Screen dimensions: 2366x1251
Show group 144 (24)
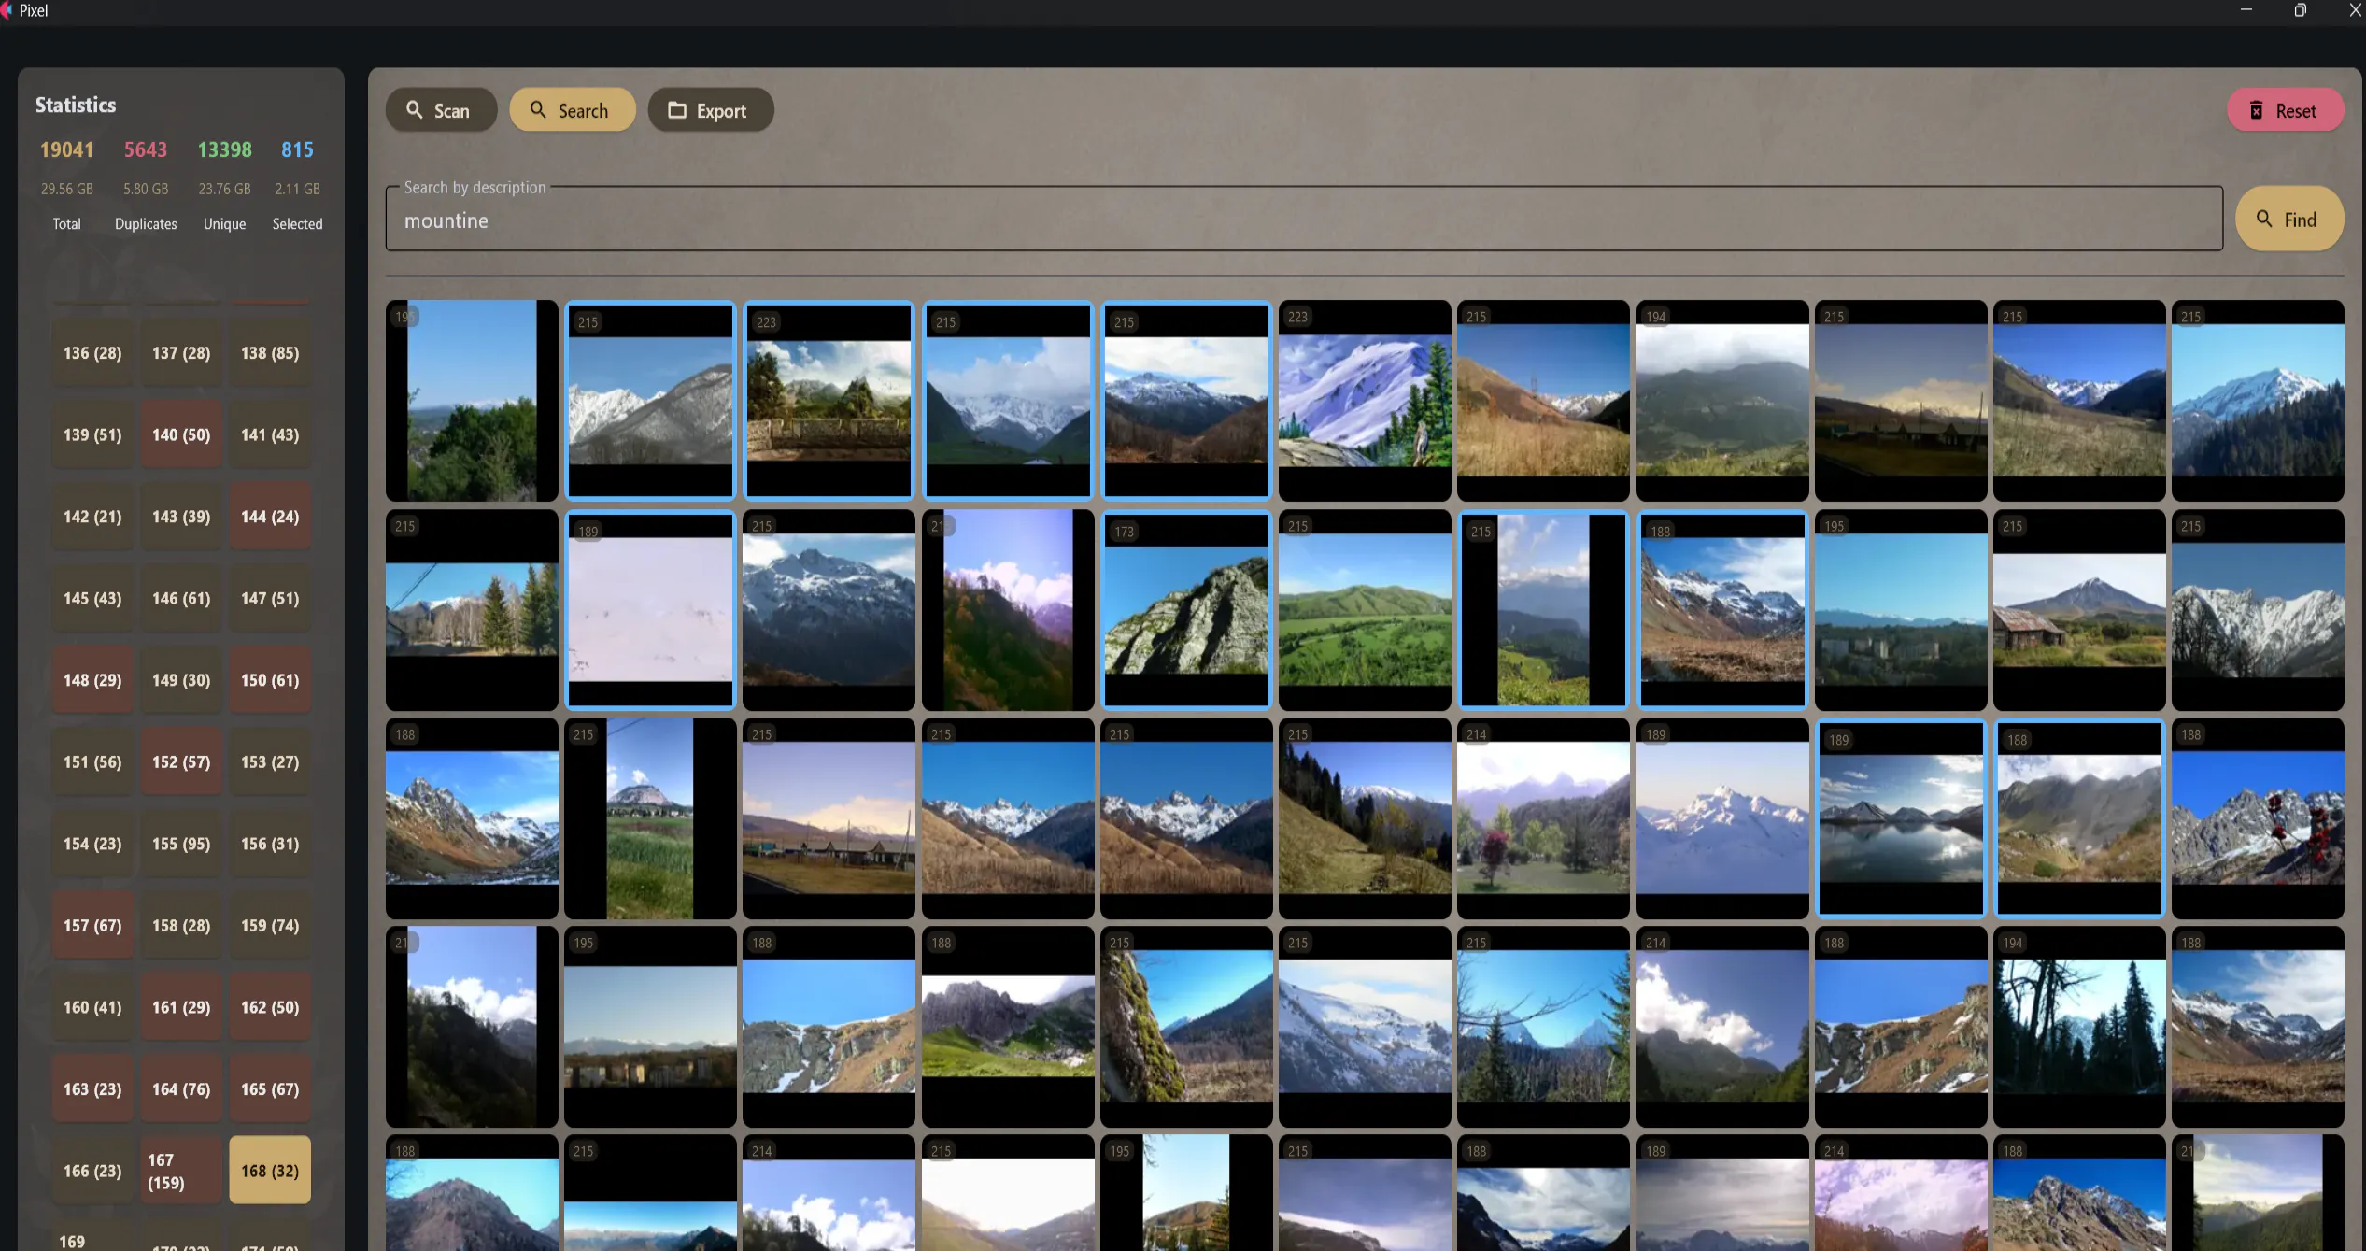pos(270,517)
